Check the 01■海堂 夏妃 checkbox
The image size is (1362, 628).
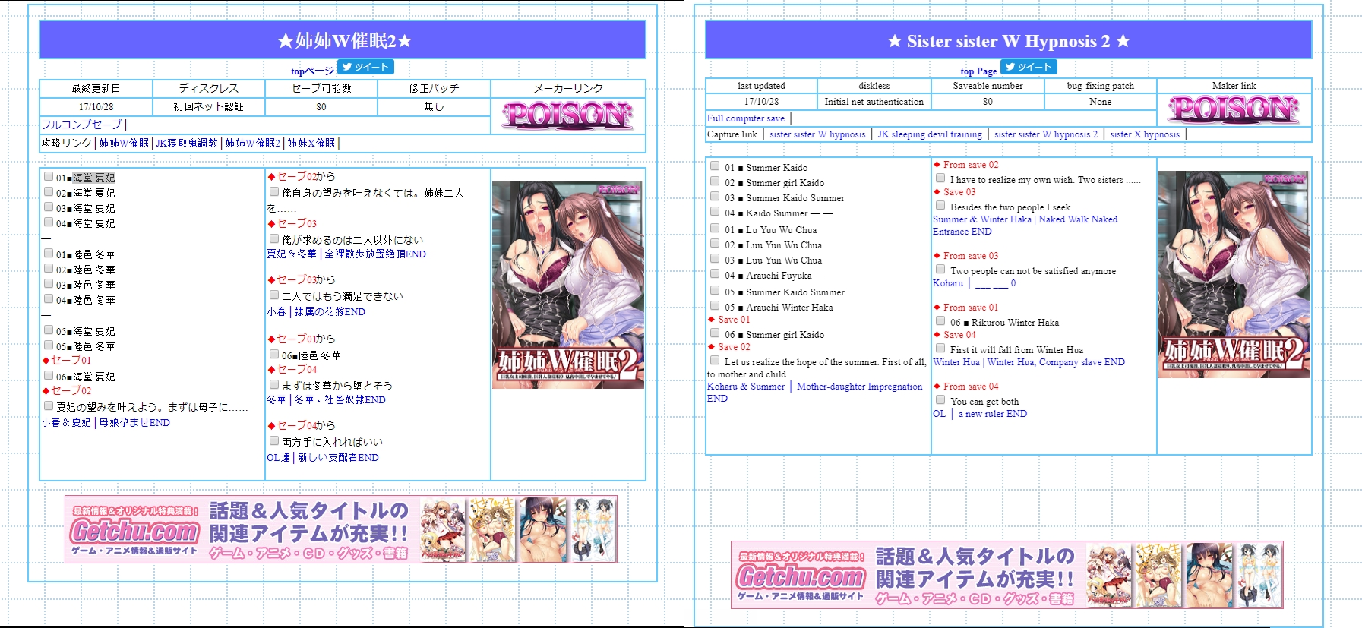pos(49,176)
